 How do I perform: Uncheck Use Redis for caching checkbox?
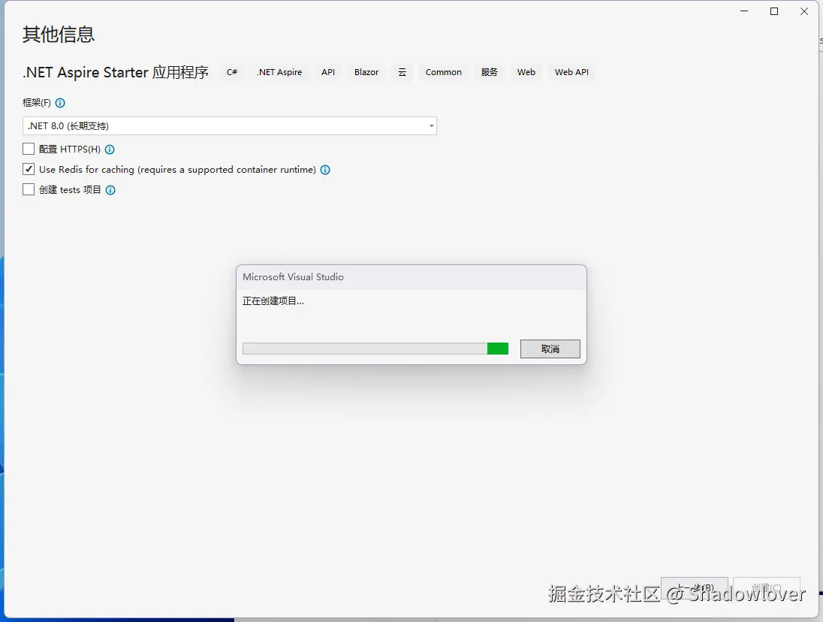29,169
